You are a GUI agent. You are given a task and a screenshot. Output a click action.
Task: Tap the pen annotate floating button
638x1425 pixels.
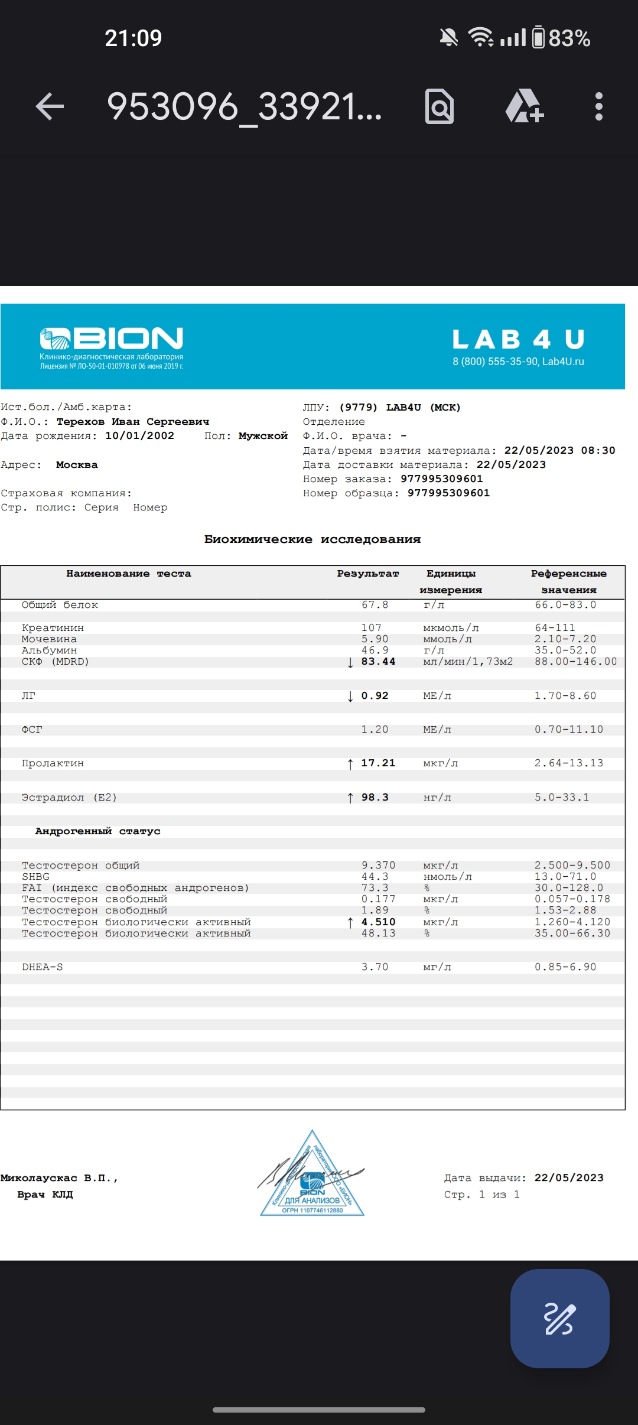559,1318
